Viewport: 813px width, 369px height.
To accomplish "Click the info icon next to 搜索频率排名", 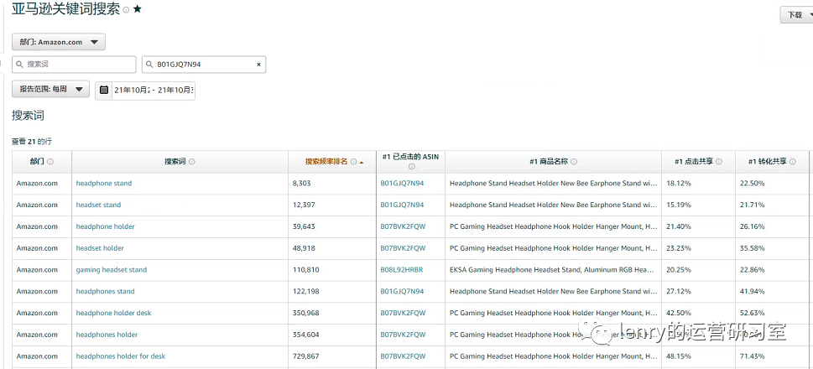I will pos(353,162).
